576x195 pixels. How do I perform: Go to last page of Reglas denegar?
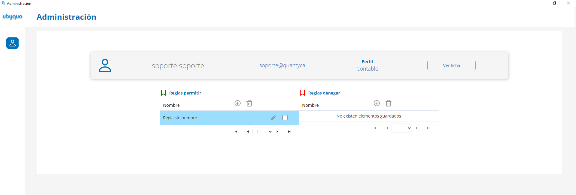tap(428, 128)
